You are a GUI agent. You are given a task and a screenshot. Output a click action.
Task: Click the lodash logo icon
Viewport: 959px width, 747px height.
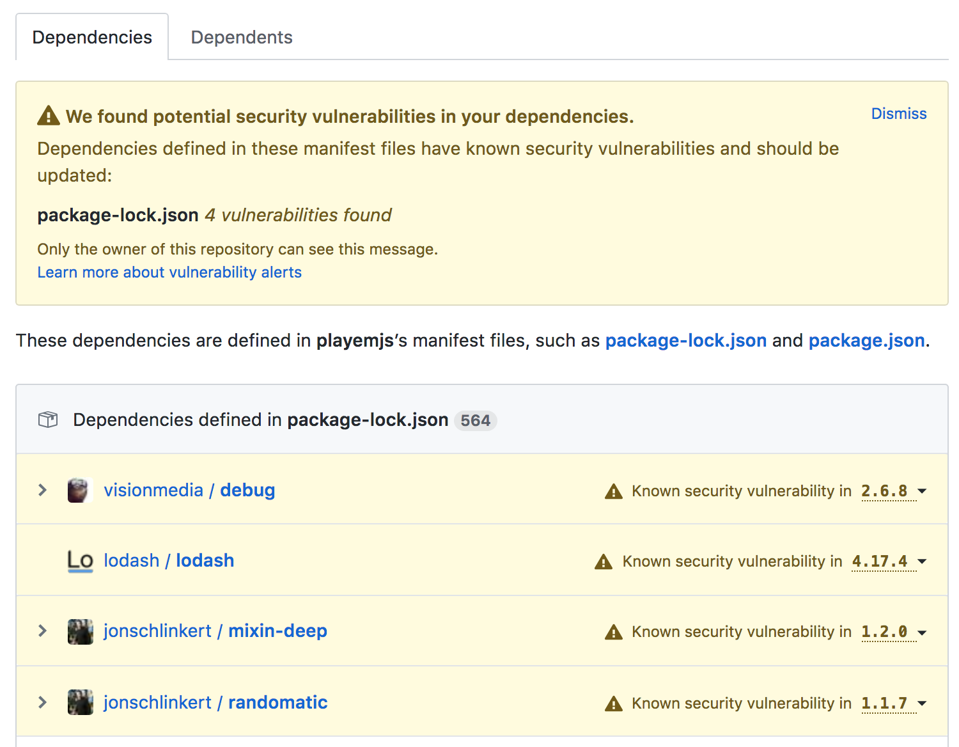pyautogui.click(x=80, y=561)
